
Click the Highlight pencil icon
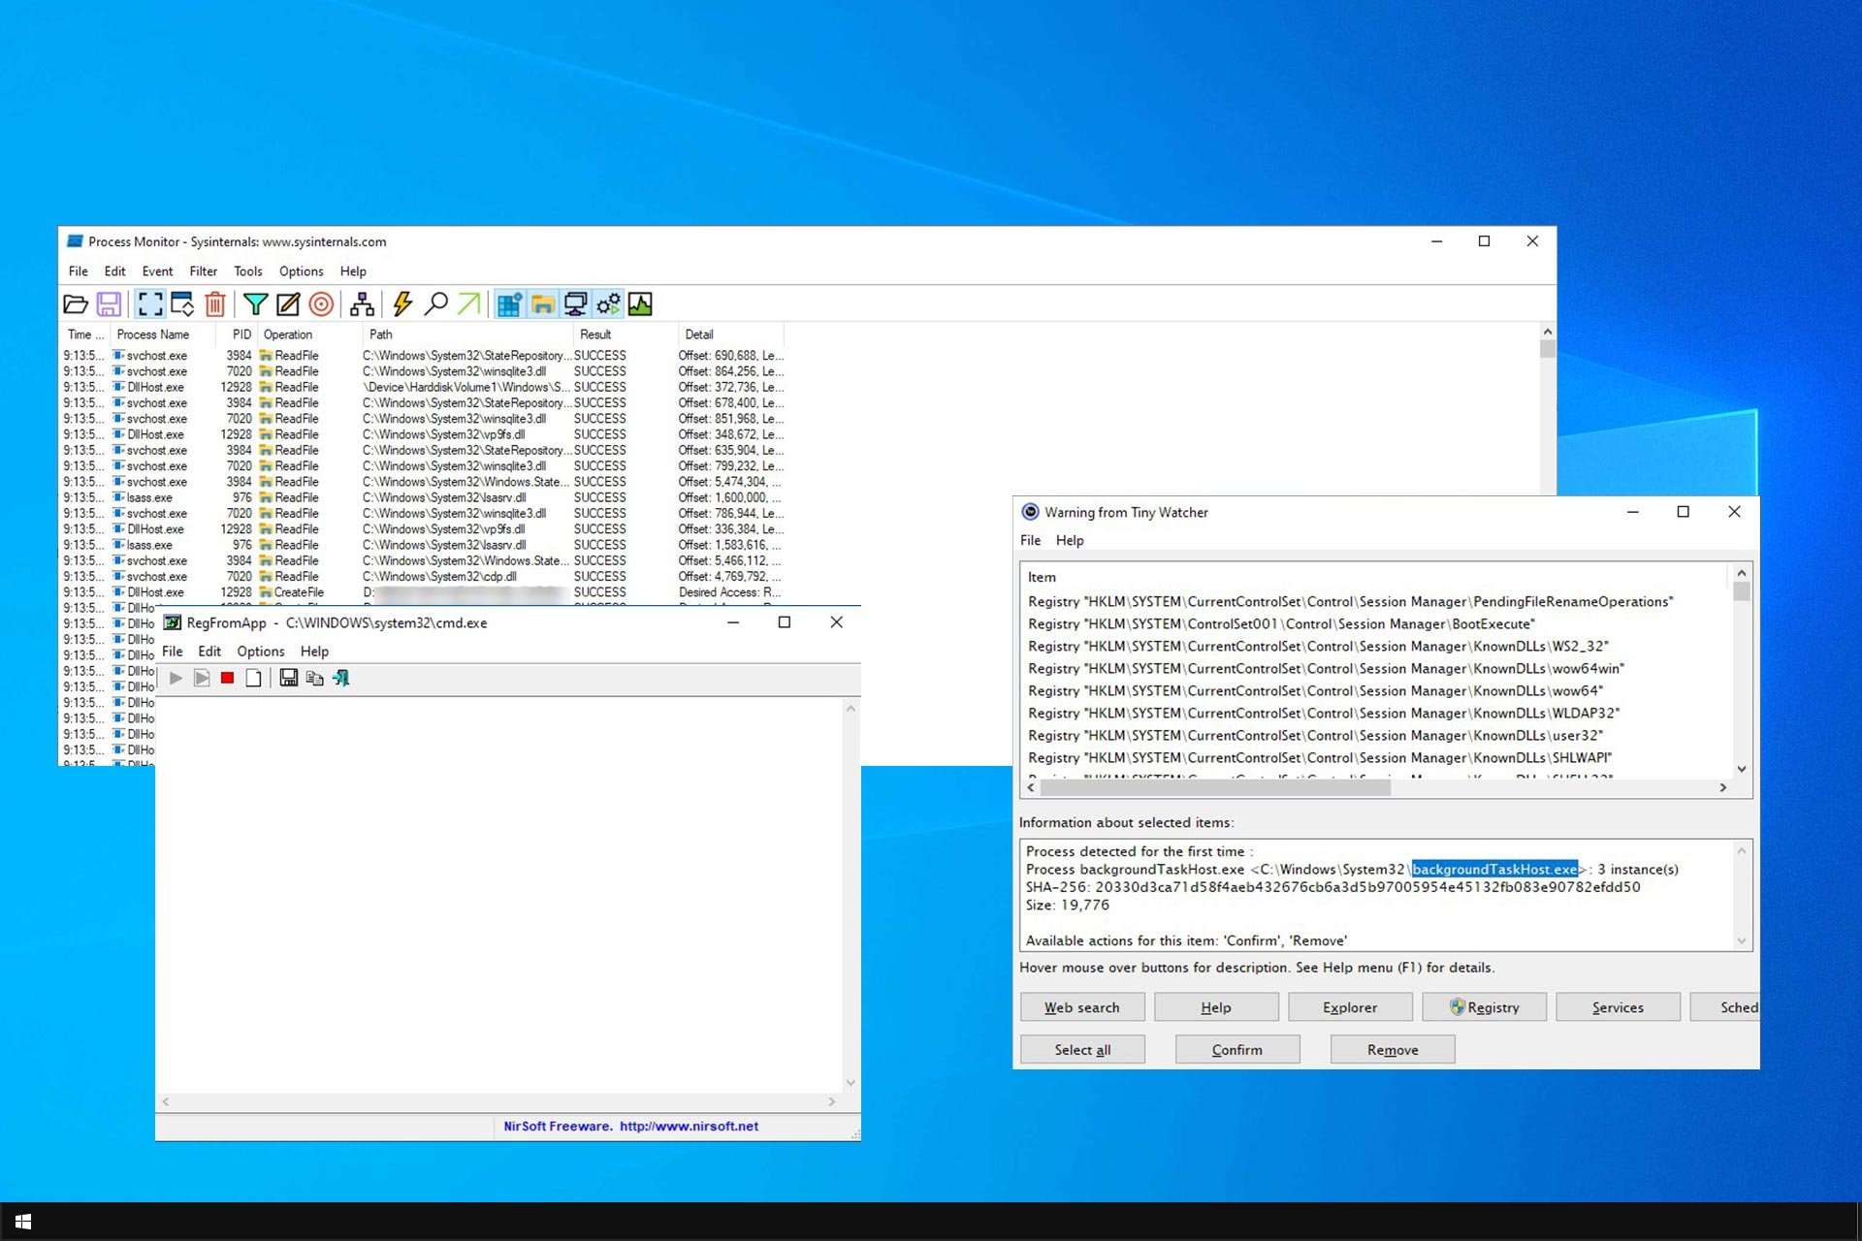pos(288,304)
